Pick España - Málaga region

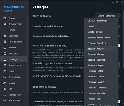point(101,54)
